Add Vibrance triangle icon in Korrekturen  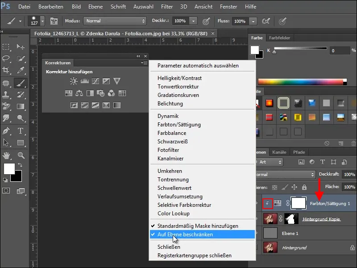coord(117,81)
